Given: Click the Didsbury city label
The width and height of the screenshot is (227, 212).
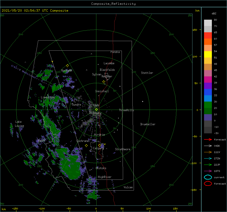Looking at the screenshot, I should click(95, 113).
